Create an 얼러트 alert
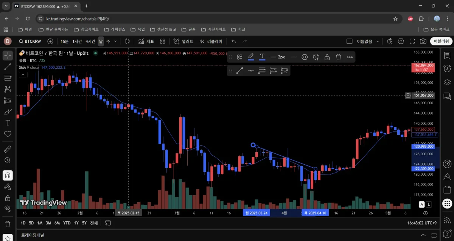Viewport: 454px width, 241px height. [183, 41]
